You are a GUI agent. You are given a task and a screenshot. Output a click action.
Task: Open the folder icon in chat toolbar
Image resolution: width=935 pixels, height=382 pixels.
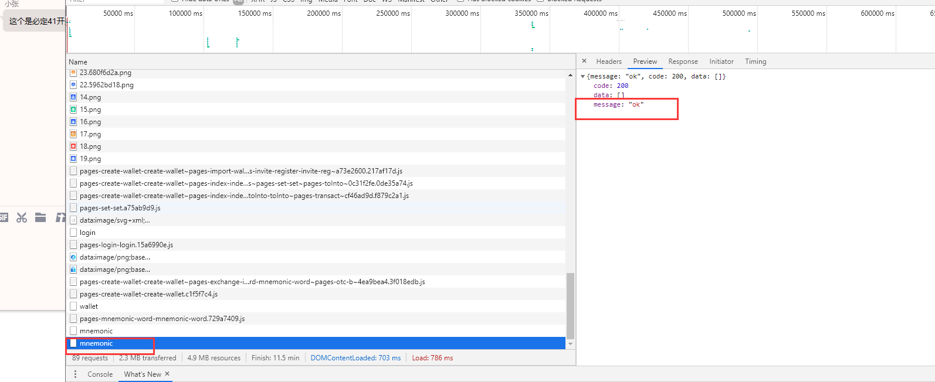pos(40,218)
